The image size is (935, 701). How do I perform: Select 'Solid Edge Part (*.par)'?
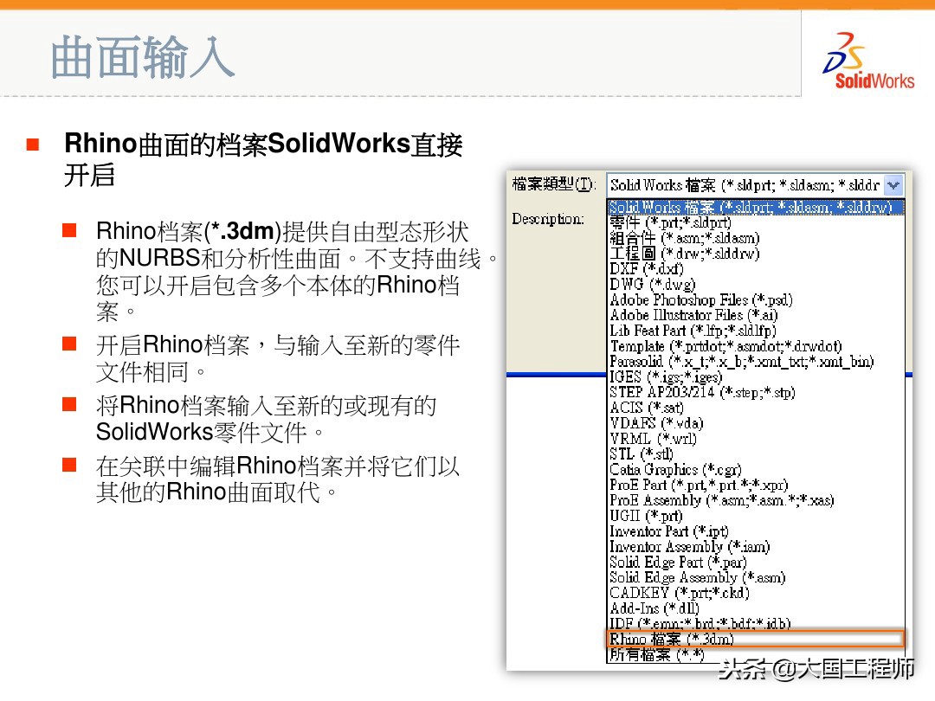tap(756, 563)
